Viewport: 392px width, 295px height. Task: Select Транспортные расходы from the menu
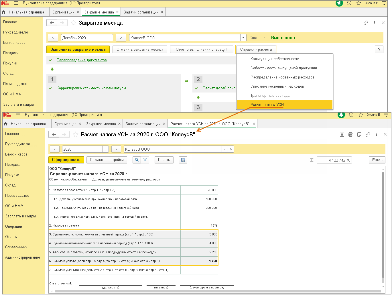point(285,96)
